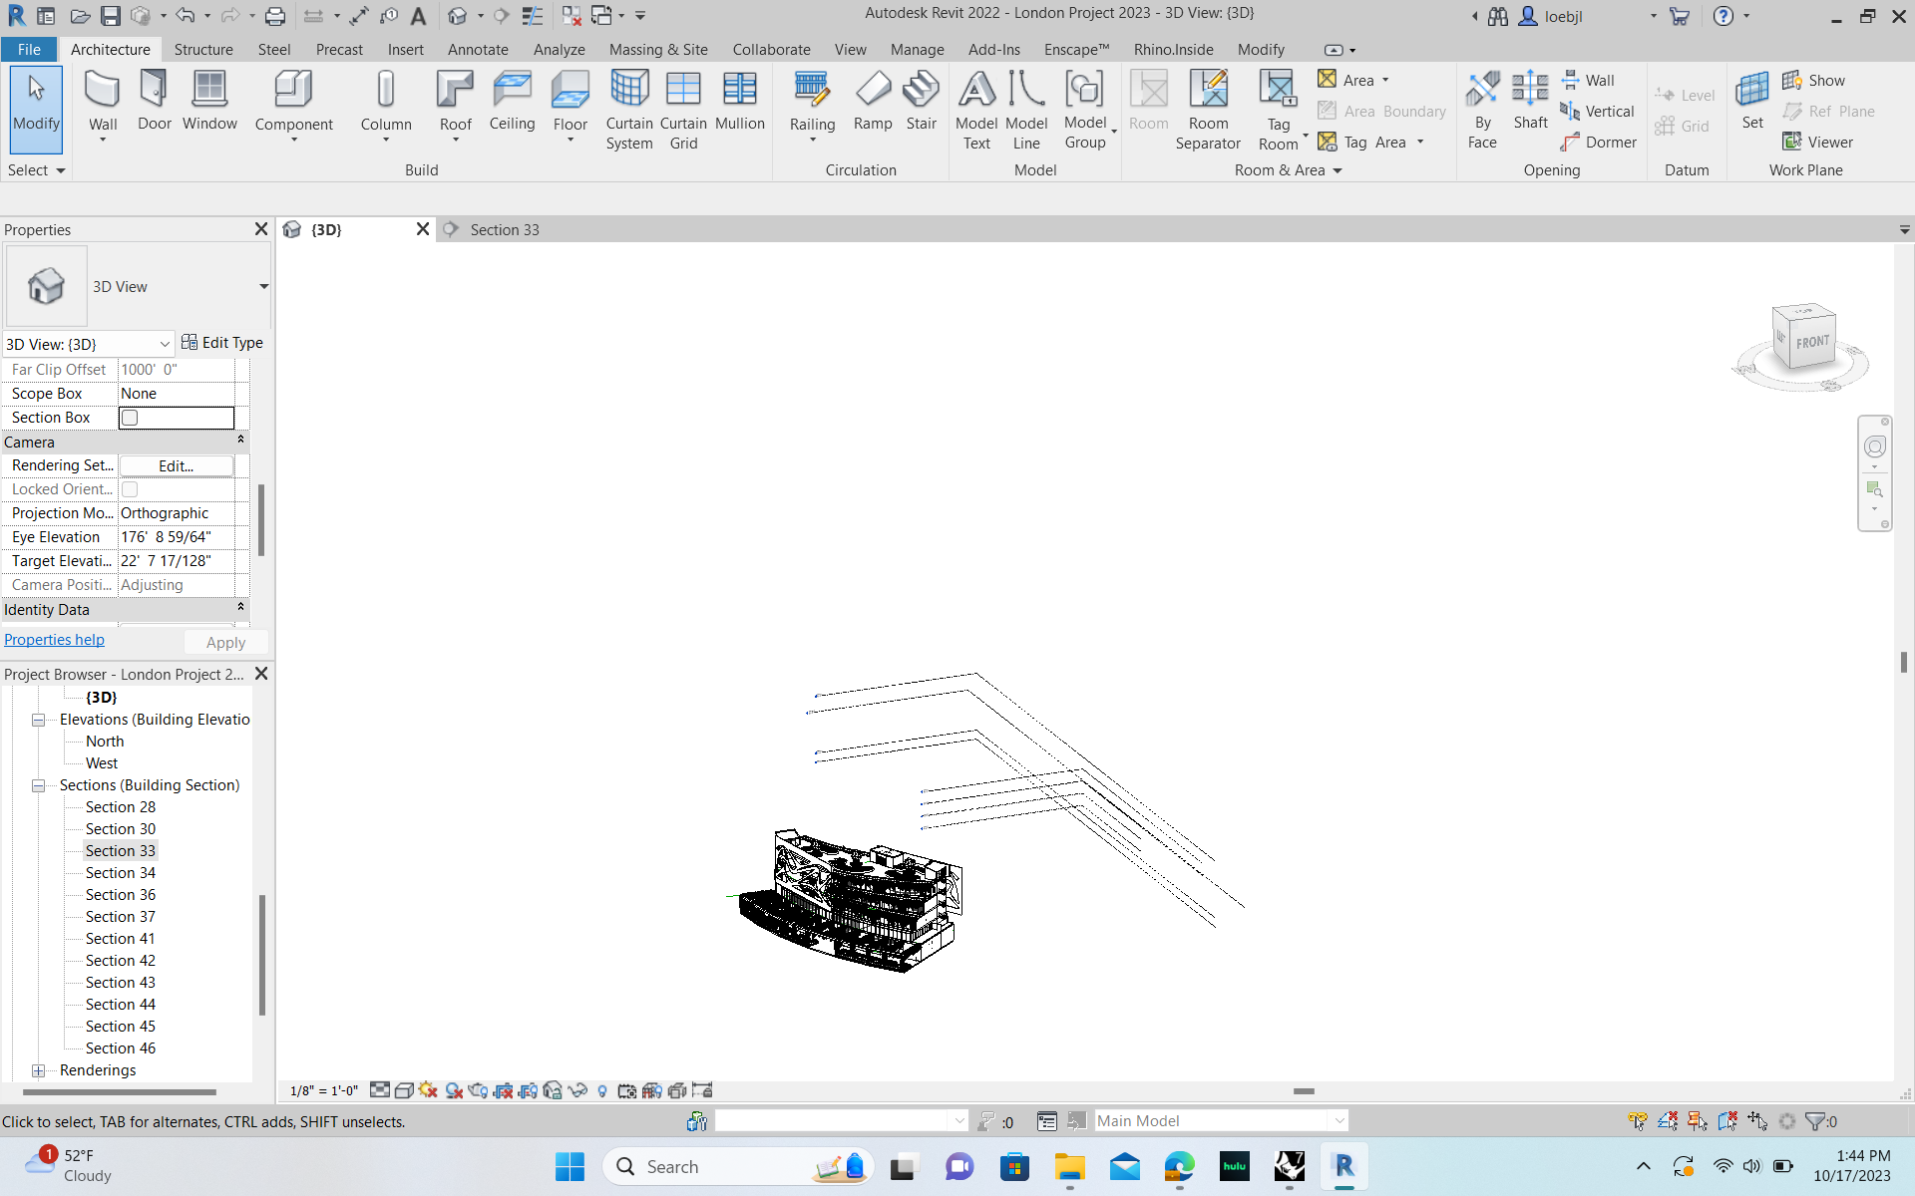1915x1196 pixels.
Task: Select the Stair tool
Action: pyautogui.click(x=921, y=102)
